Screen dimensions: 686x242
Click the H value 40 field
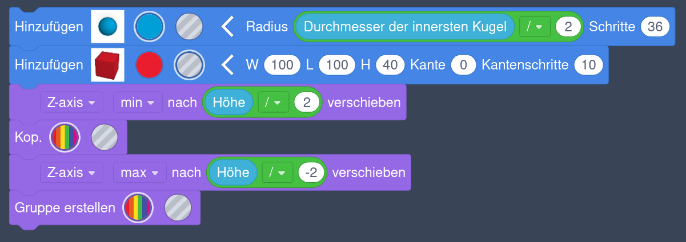point(390,65)
